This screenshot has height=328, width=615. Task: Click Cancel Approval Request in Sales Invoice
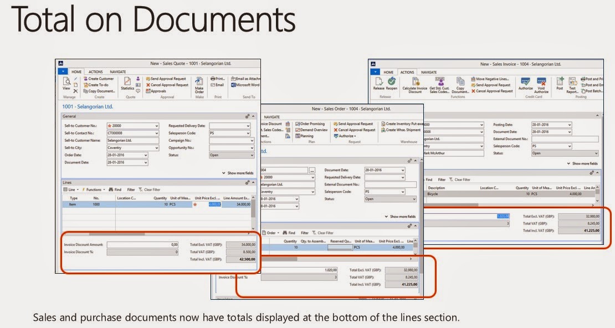[x=492, y=91]
